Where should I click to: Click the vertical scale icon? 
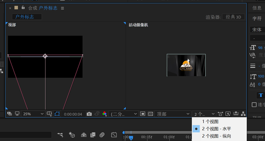253,76
